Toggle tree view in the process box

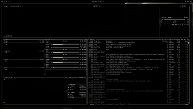click(176, 39)
